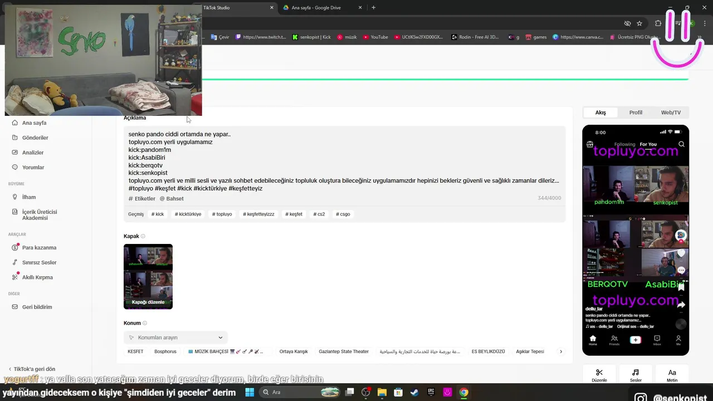Open File Explorer from taskbar
The width and height of the screenshot is (713, 401).
pos(382,392)
